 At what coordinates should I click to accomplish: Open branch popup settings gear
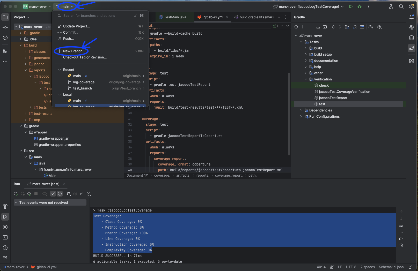tap(142, 16)
